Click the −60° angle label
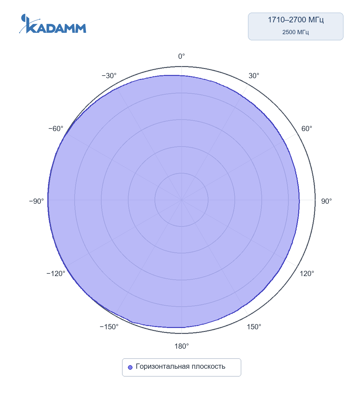This screenshot has width=363, height=398. pyautogui.click(x=56, y=129)
